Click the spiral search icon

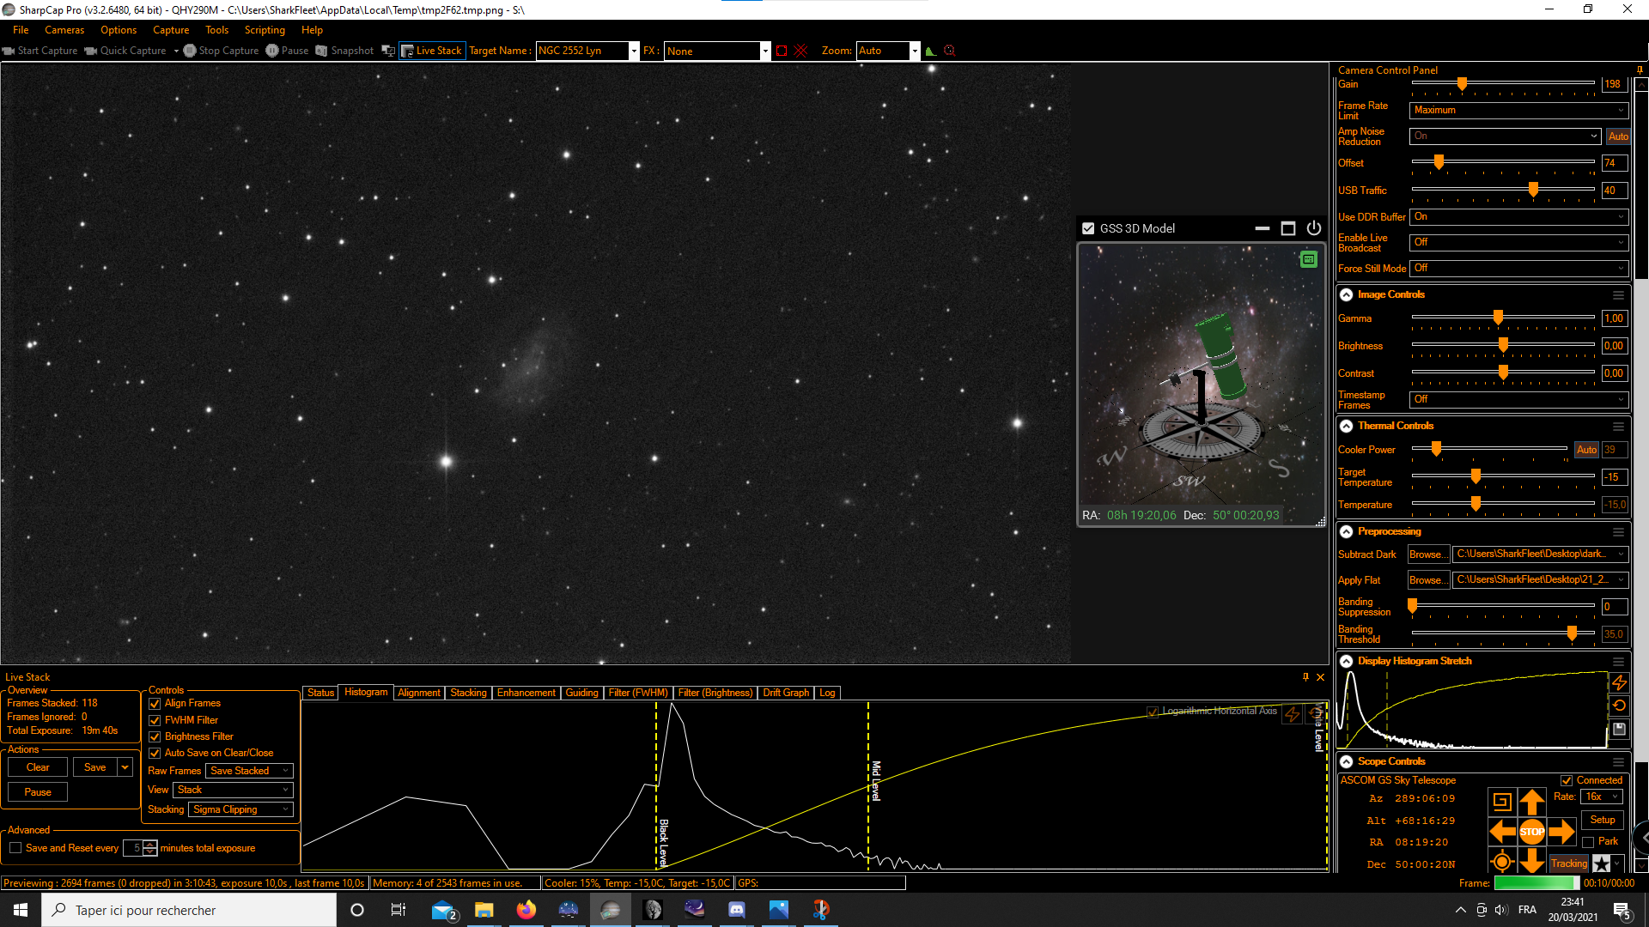1501,802
